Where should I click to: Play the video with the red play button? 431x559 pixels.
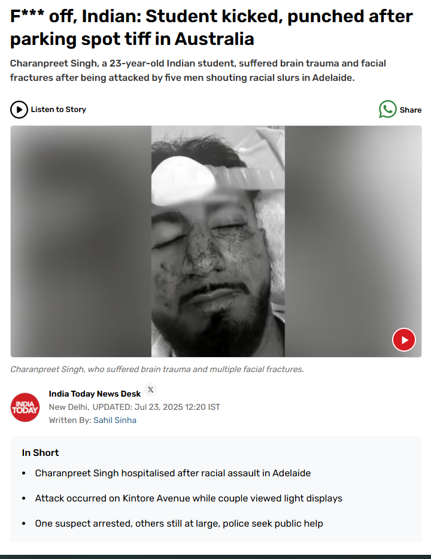pos(403,340)
